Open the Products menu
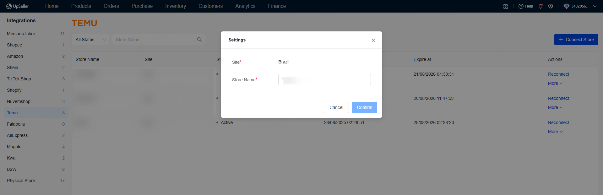 (81, 6)
